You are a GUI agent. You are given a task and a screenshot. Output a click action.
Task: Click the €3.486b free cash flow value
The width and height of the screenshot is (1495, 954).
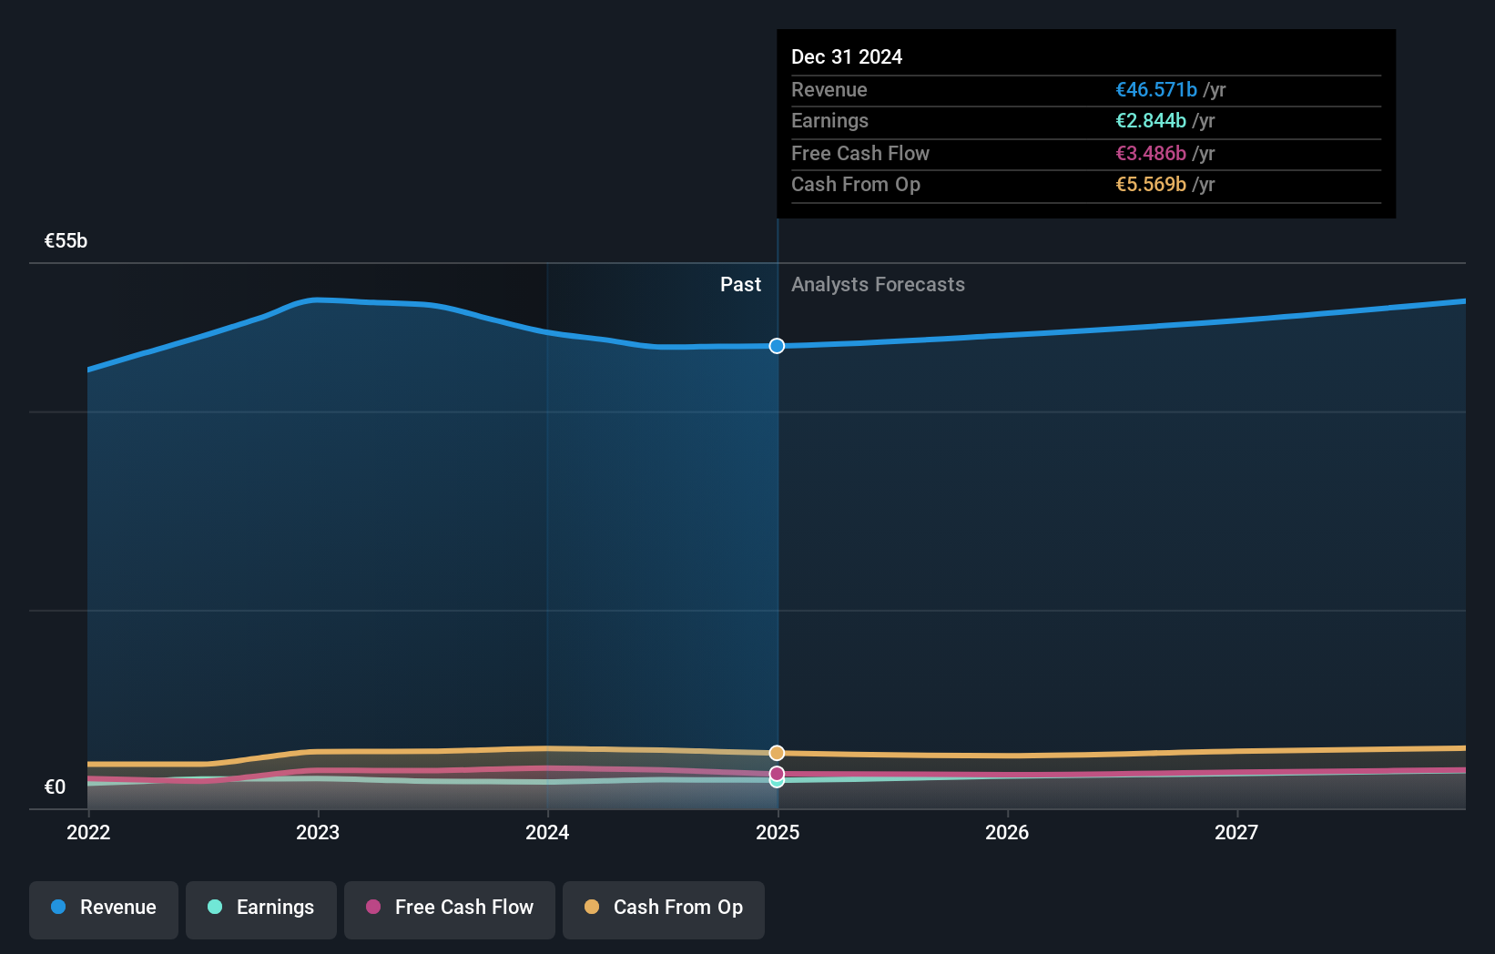click(x=1151, y=154)
